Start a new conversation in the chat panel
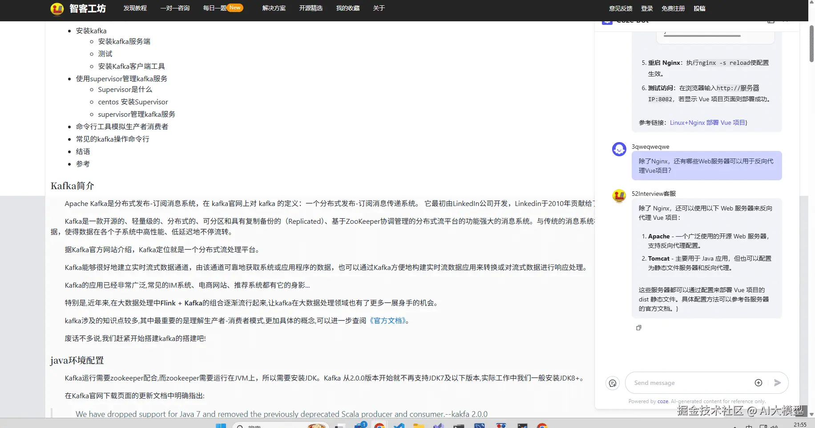 613,383
